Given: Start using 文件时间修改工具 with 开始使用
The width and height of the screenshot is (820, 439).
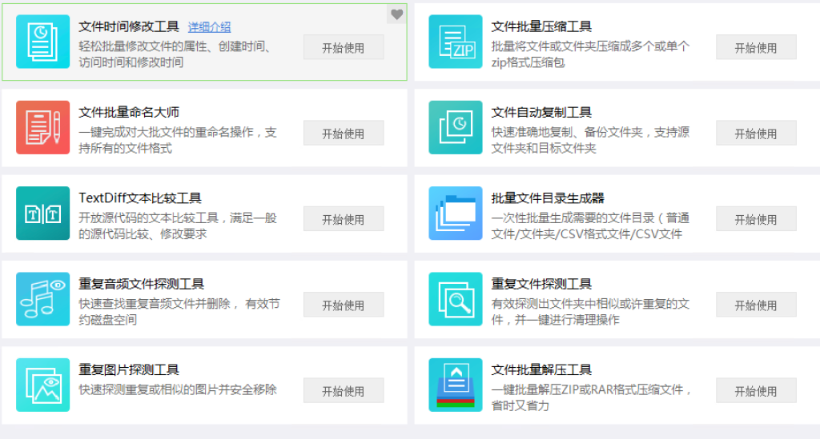Looking at the screenshot, I should 343,47.
